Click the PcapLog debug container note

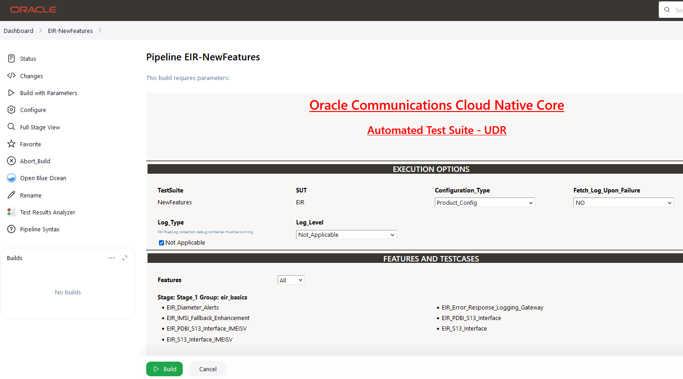pyautogui.click(x=205, y=232)
